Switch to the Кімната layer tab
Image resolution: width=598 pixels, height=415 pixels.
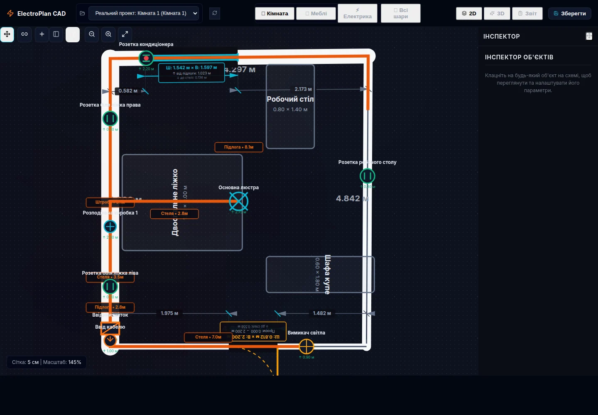pyautogui.click(x=274, y=13)
